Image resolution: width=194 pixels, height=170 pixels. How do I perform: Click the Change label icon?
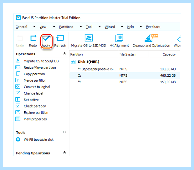click(x=18, y=93)
